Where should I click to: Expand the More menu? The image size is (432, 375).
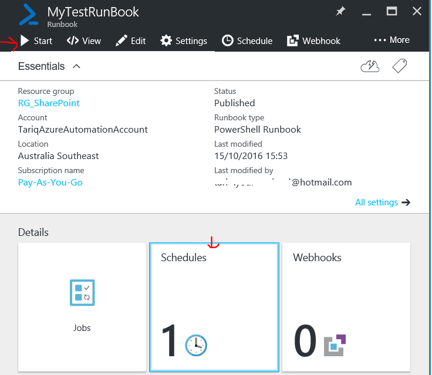392,40
